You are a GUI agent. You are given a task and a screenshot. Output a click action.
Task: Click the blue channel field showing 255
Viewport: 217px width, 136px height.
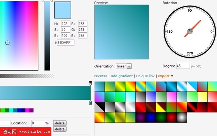click(82, 36)
